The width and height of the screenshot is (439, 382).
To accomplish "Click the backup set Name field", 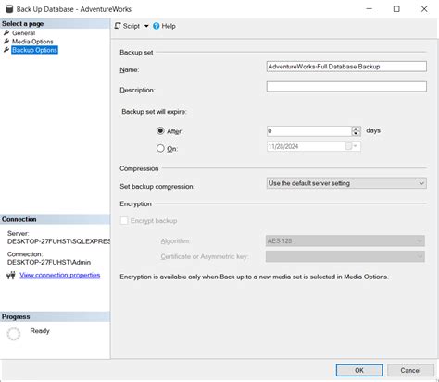I will tap(346, 67).
